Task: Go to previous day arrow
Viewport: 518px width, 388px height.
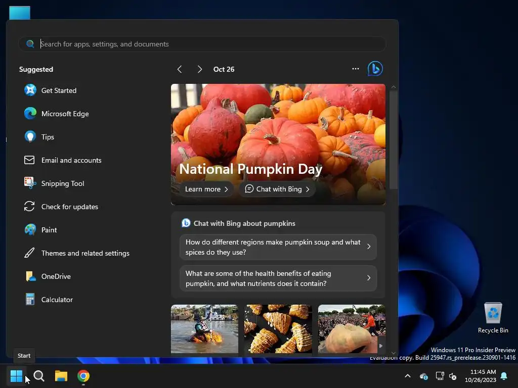Action: coord(180,69)
